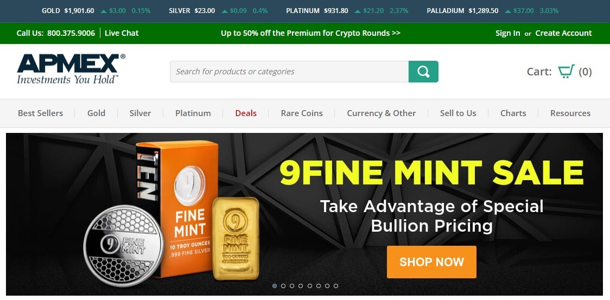Select the second carousel slide dot

(283, 285)
